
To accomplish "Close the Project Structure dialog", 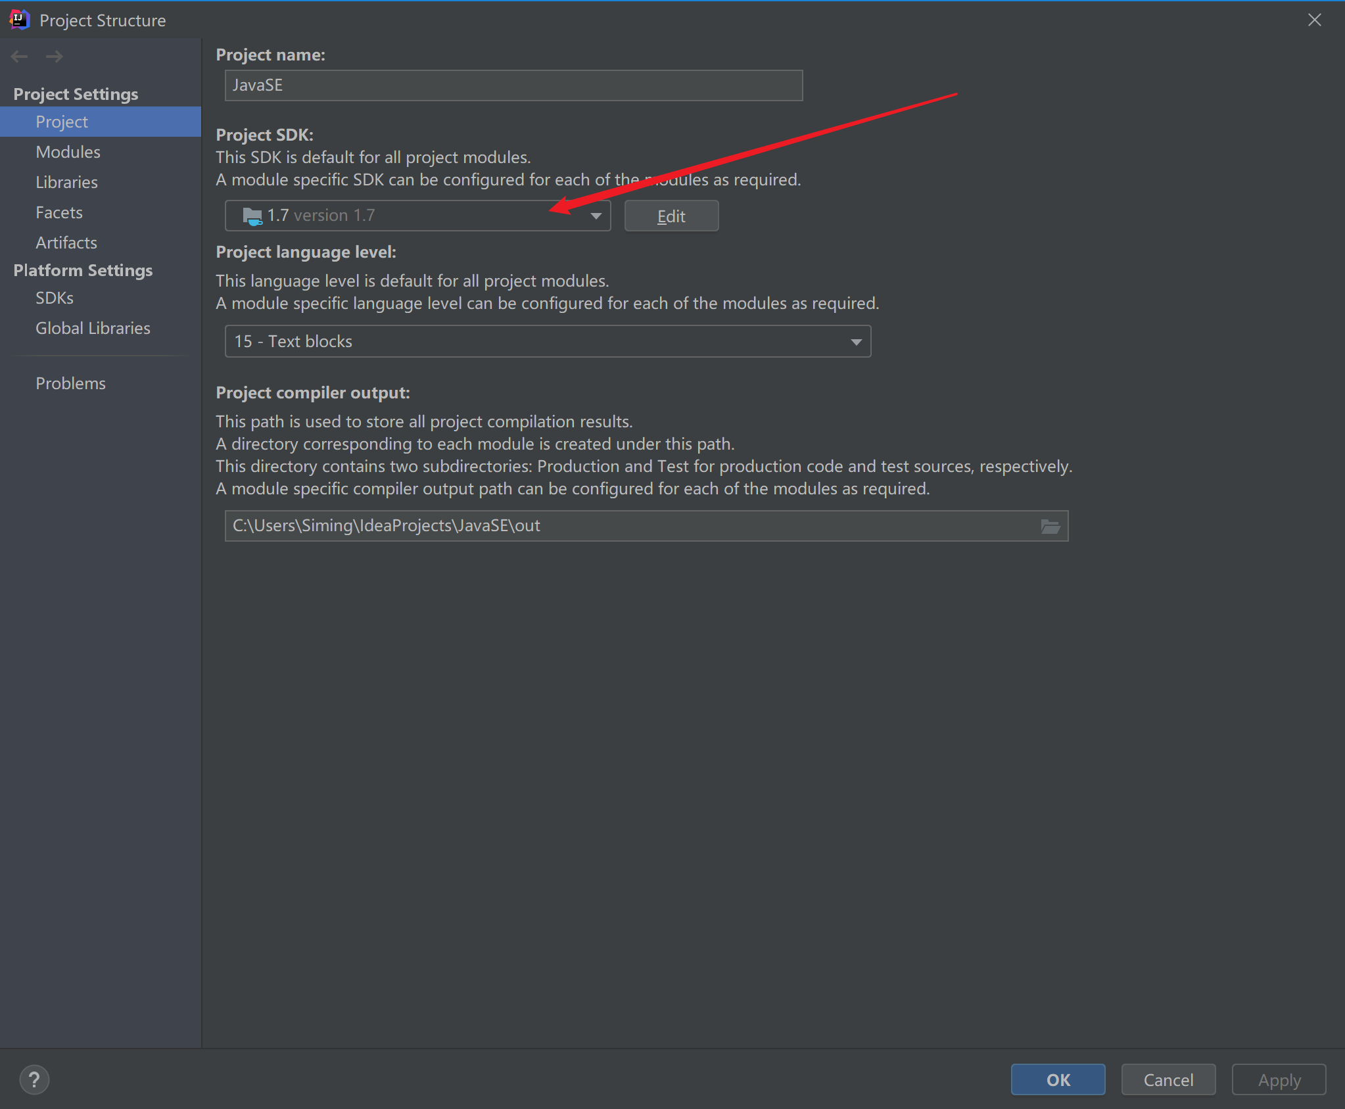I will click(1314, 20).
